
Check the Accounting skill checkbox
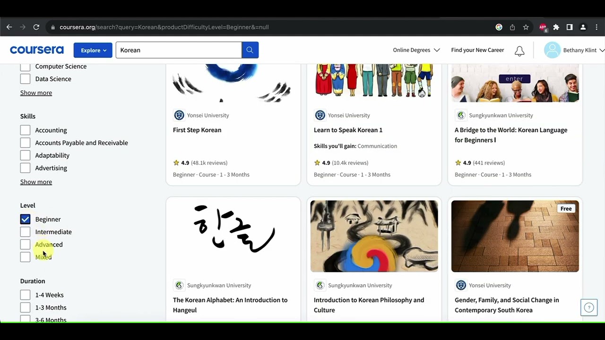pyautogui.click(x=25, y=130)
